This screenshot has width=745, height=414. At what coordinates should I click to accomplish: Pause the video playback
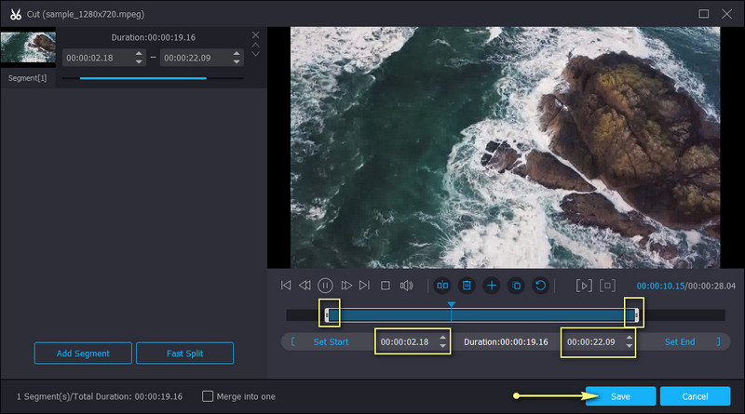point(325,286)
